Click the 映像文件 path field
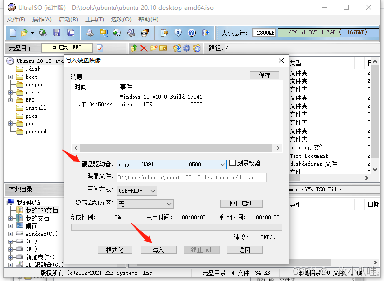384x281 pixels. click(x=191, y=178)
